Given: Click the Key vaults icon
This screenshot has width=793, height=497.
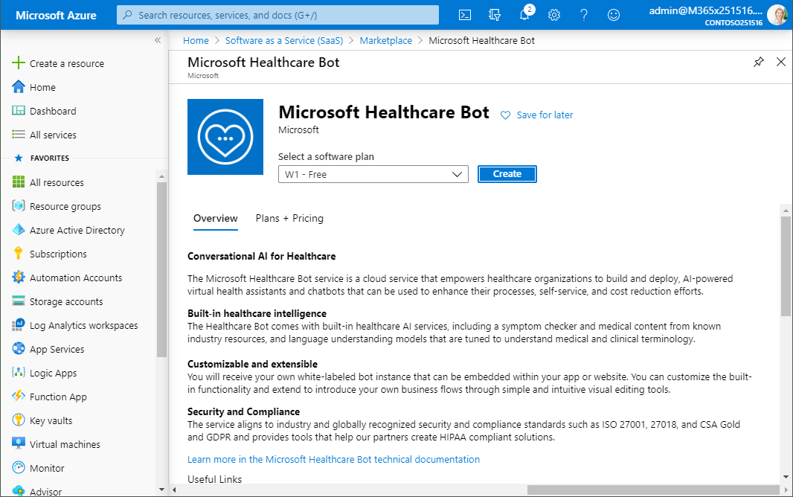Looking at the screenshot, I should click(x=18, y=420).
